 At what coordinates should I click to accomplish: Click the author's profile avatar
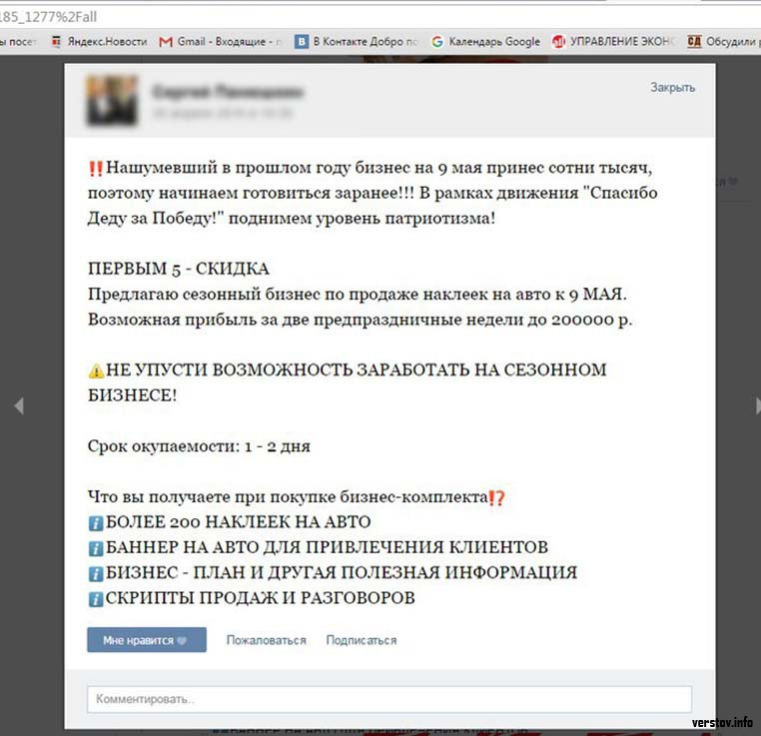pyautogui.click(x=112, y=101)
